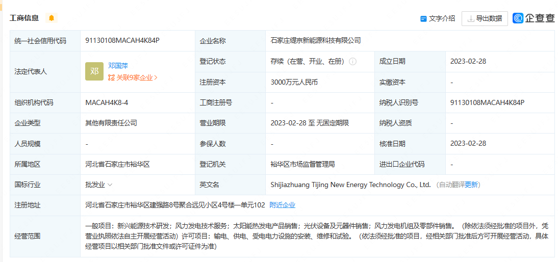Open the 附近企业 nearby companies link
The width and height of the screenshot is (558, 262).
(282, 205)
